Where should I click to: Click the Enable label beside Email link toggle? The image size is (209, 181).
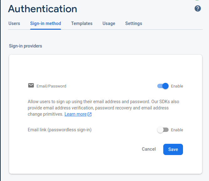click(x=177, y=130)
